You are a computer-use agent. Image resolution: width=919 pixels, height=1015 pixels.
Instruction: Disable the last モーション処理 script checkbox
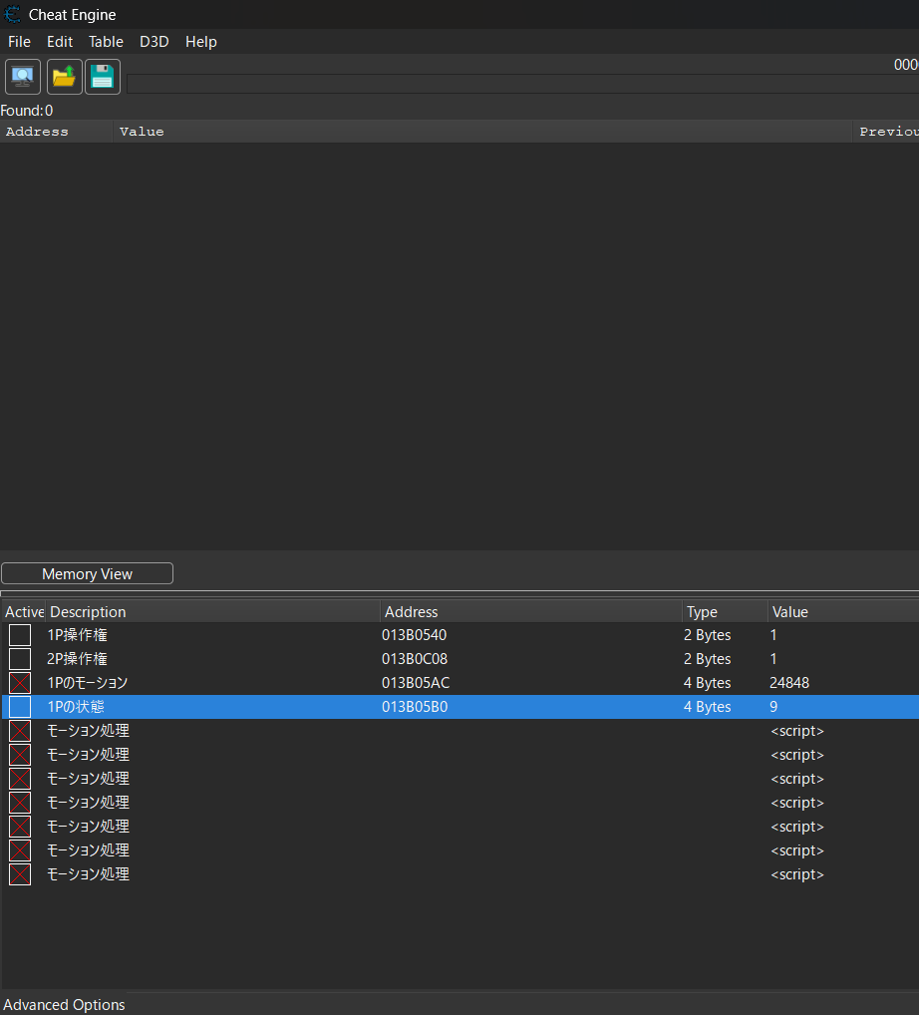coord(20,874)
